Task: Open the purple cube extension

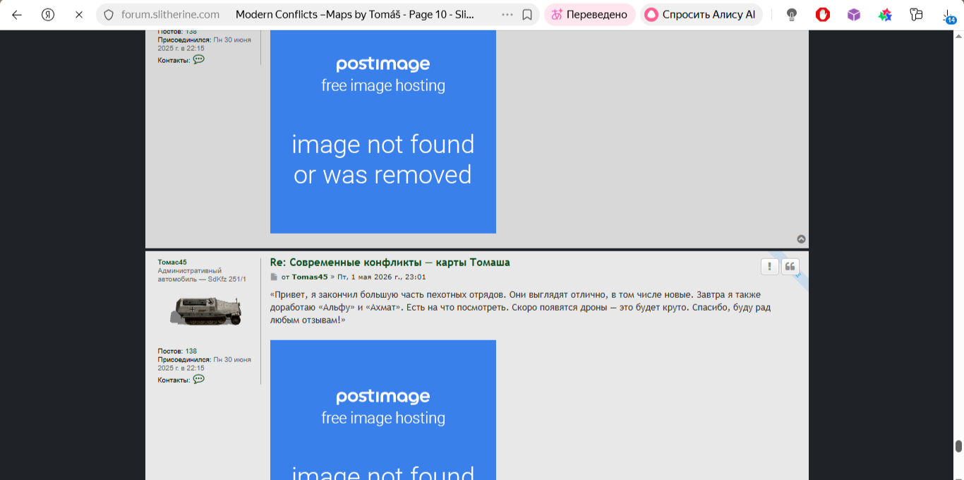Action: point(854,15)
